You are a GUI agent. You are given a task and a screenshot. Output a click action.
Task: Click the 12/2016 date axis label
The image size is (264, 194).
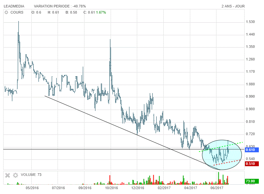click(137, 188)
